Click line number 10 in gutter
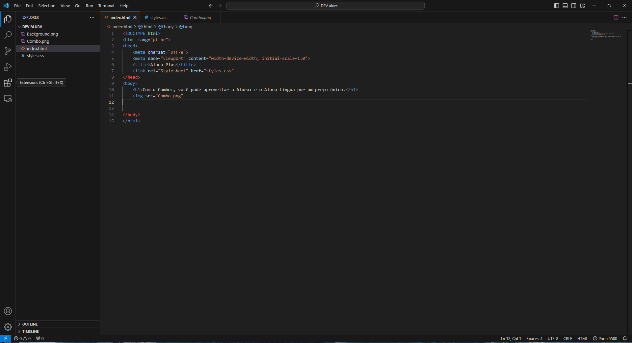The height and width of the screenshot is (343, 632). 111,90
